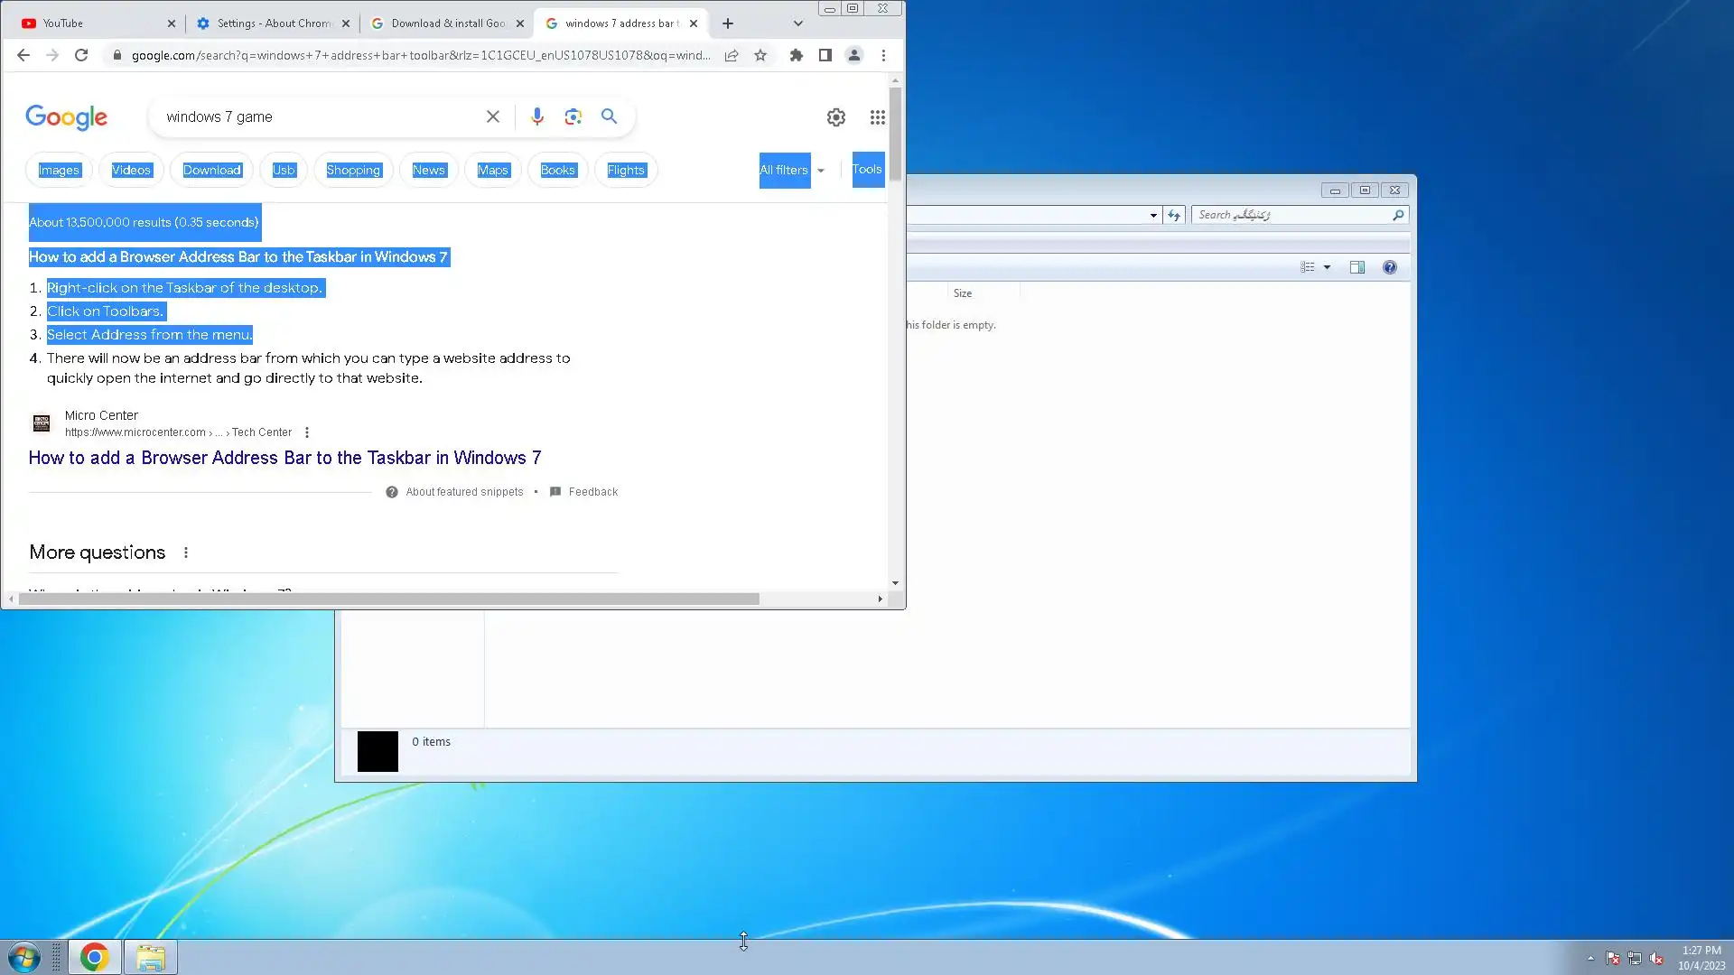Click the Explorer search field
The height and width of the screenshot is (975, 1734).
pyautogui.click(x=1291, y=215)
